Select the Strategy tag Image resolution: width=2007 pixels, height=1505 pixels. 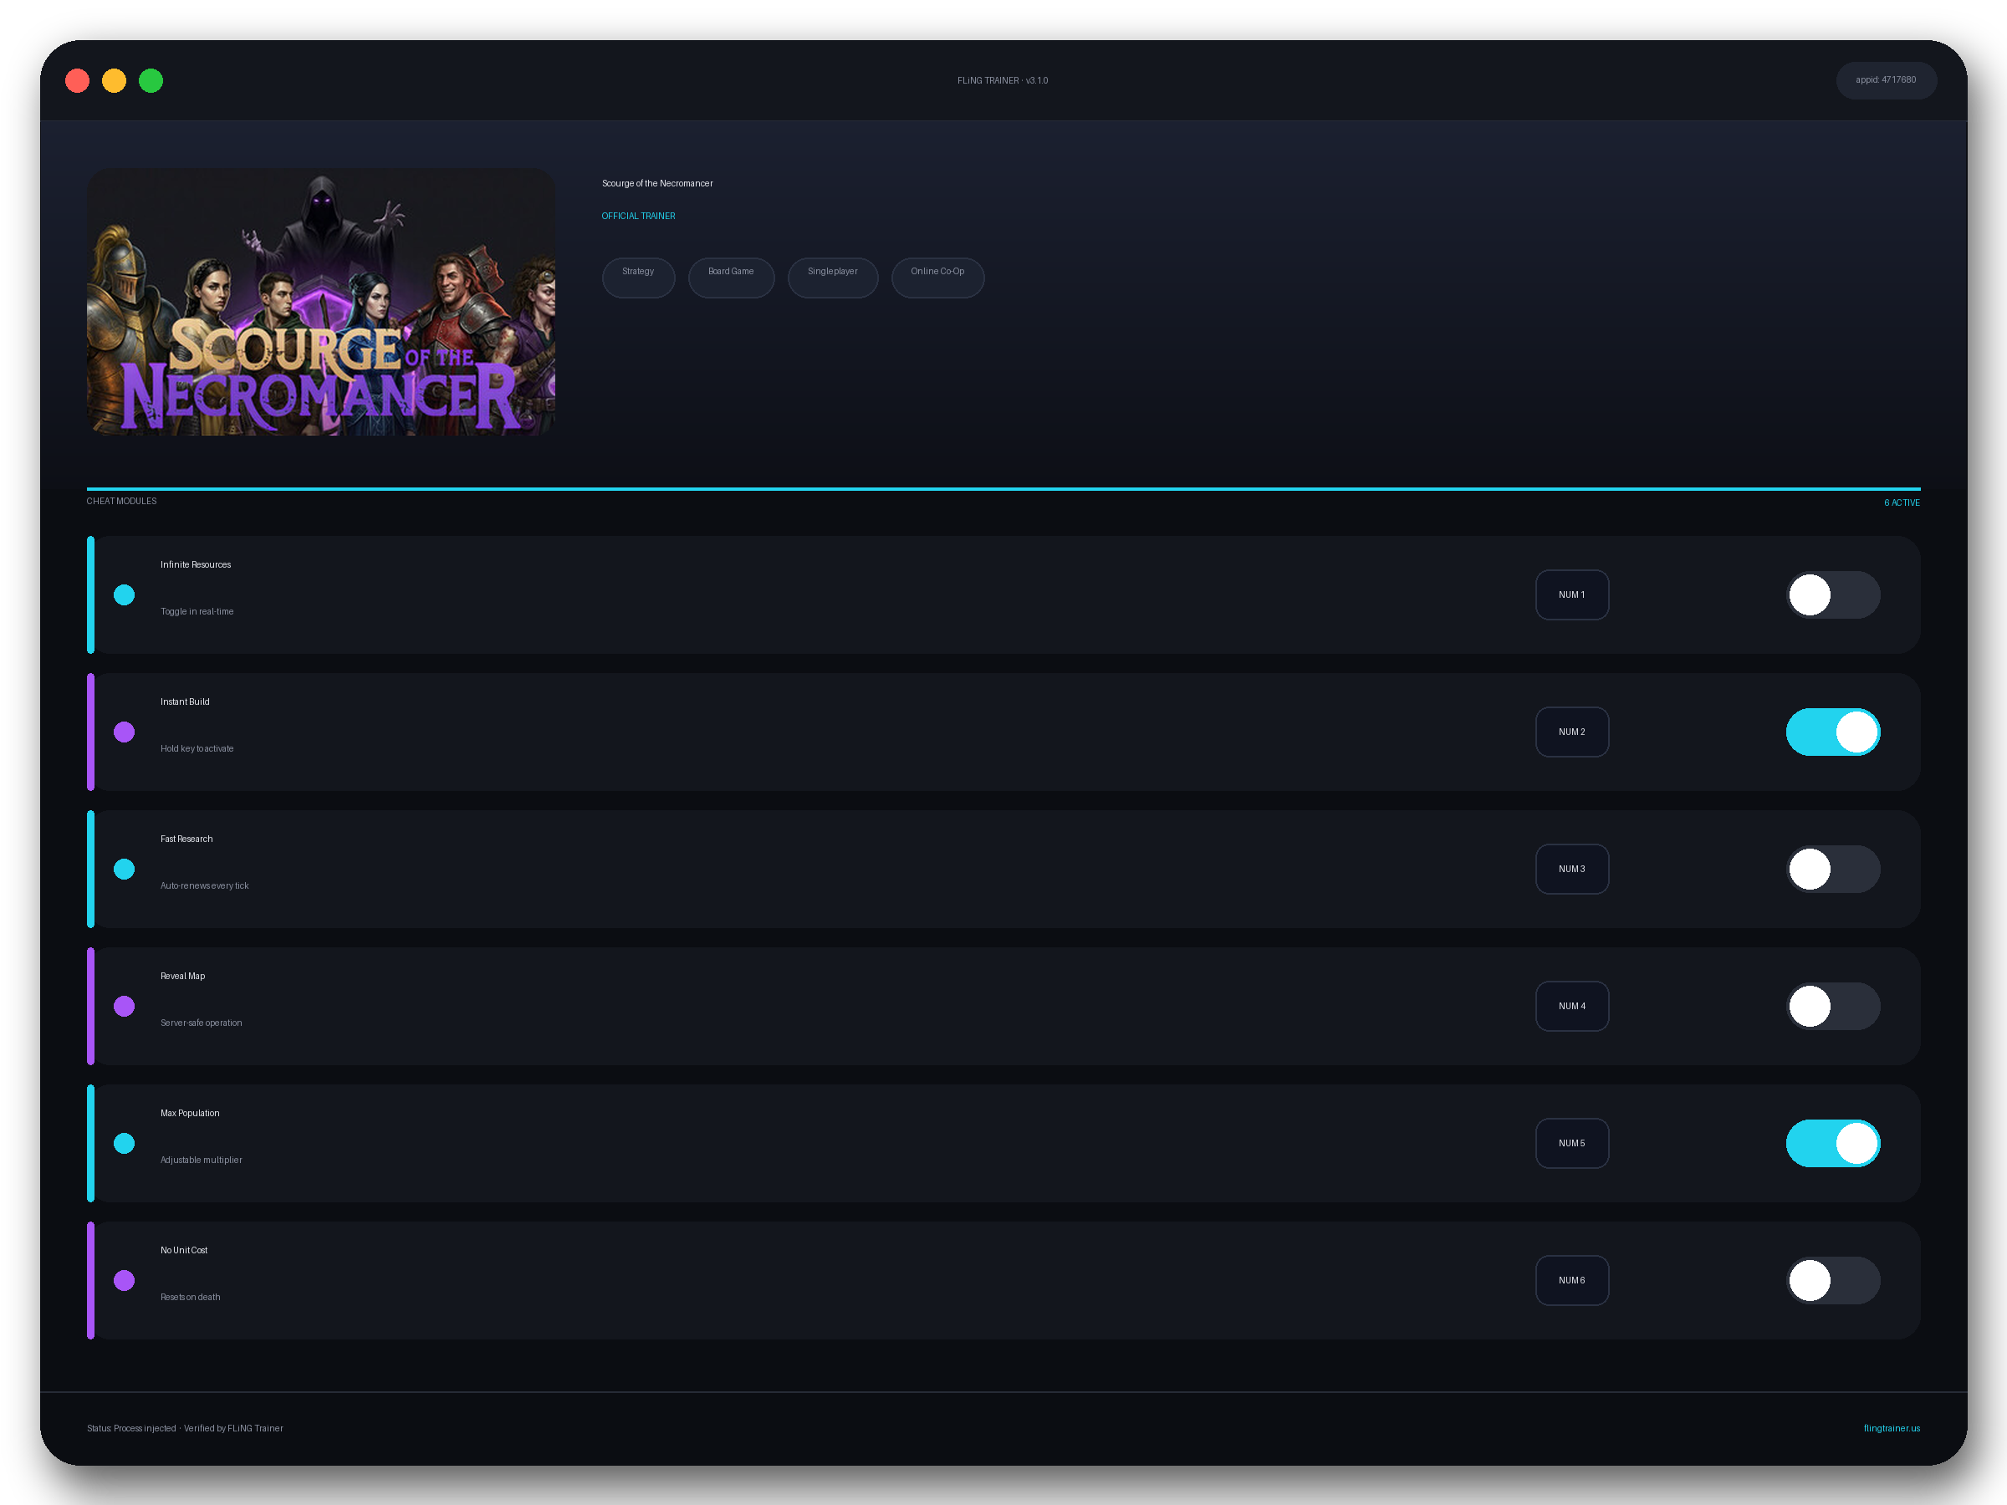[638, 277]
